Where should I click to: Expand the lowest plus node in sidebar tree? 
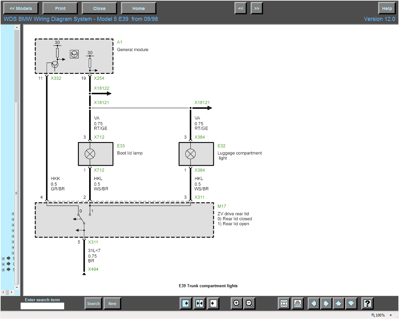(3, 270)
